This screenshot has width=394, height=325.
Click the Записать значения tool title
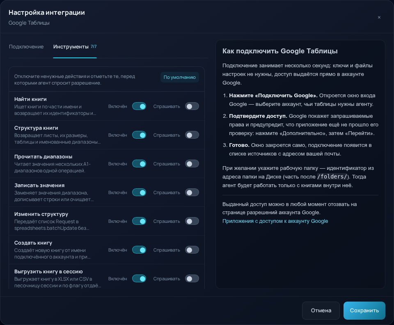(39, 185)
